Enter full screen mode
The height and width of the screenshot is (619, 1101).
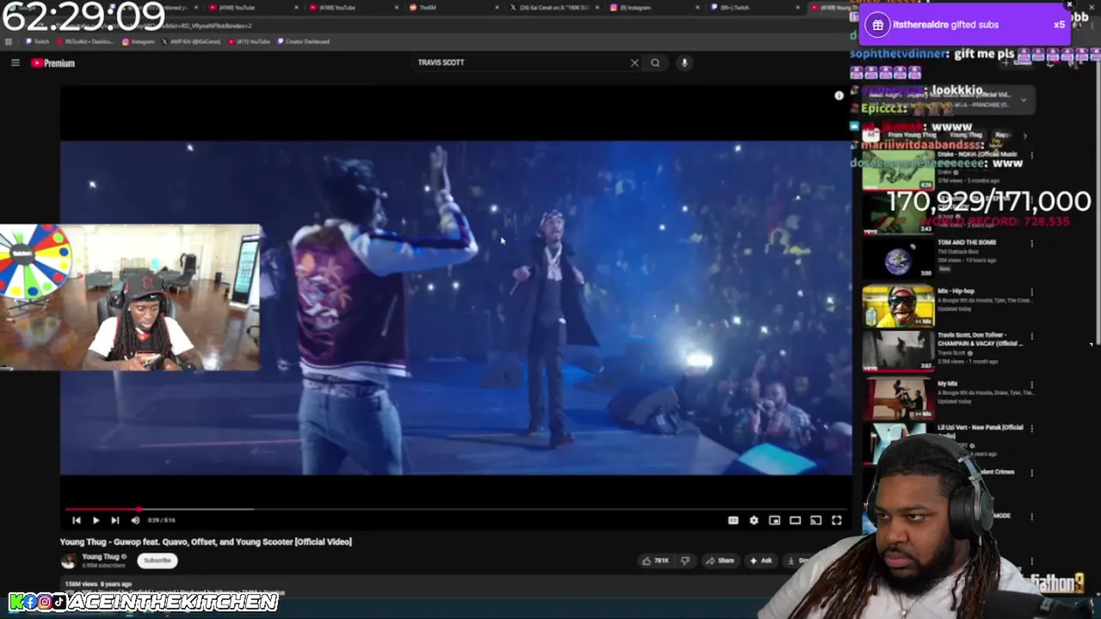(x=836, y=520)
